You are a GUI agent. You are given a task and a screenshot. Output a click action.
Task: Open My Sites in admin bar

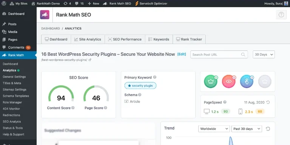(19, 3)
